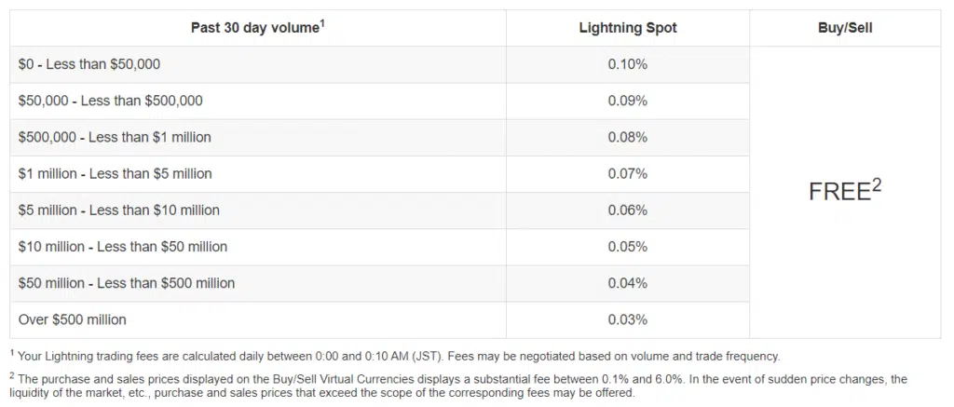Click the Past 30 day volume header
This screenshot has height=407, width=954.
(258, 27)
